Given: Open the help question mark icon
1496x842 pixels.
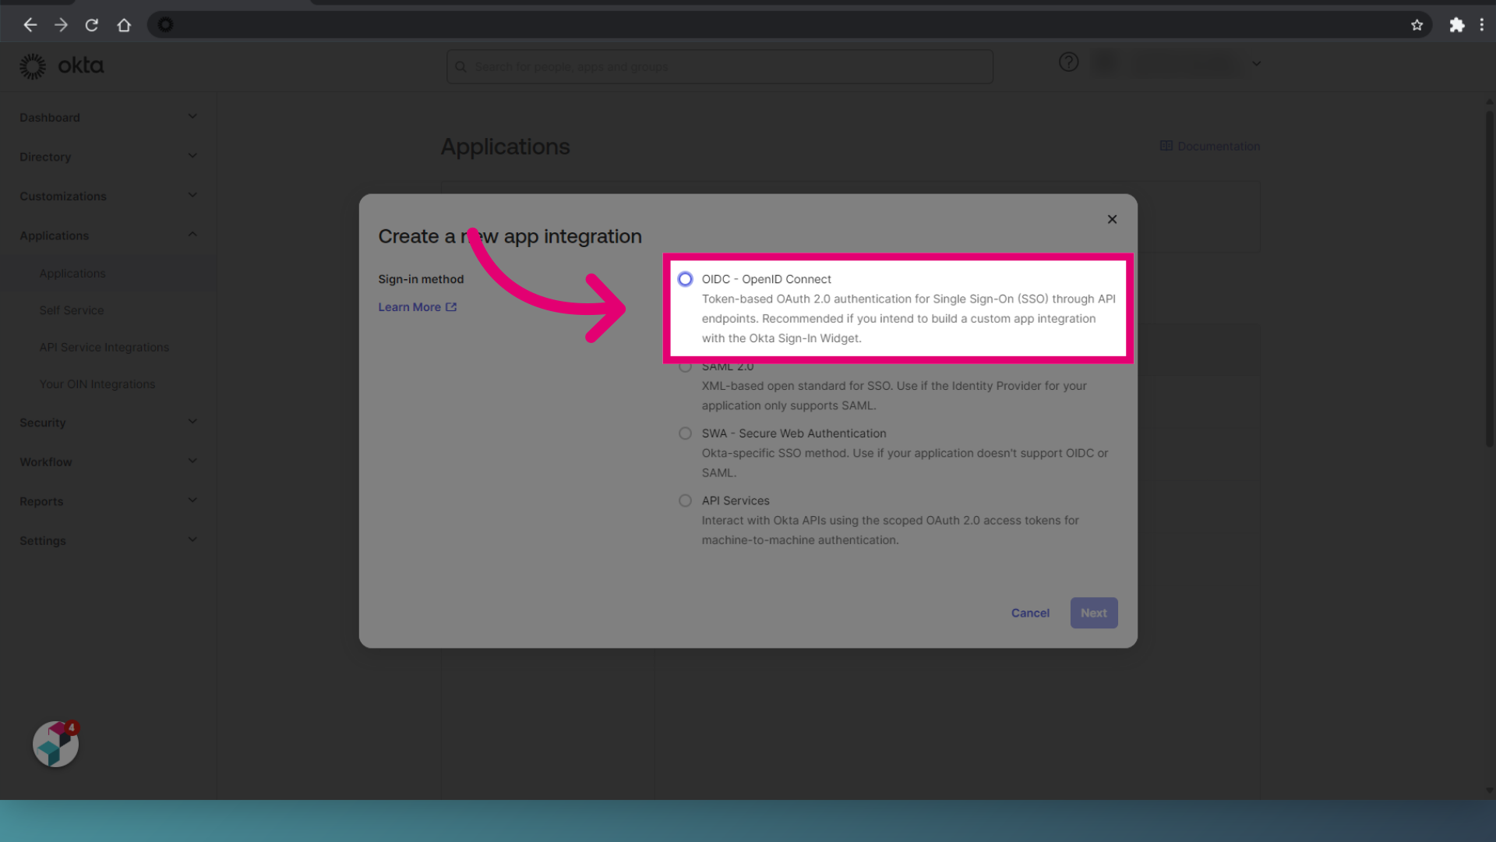Looking at the screenshot, I should [1068, 62].
